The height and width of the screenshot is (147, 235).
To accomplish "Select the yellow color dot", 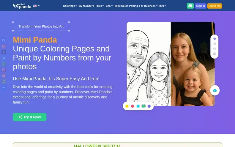I will tap(127, 106).
